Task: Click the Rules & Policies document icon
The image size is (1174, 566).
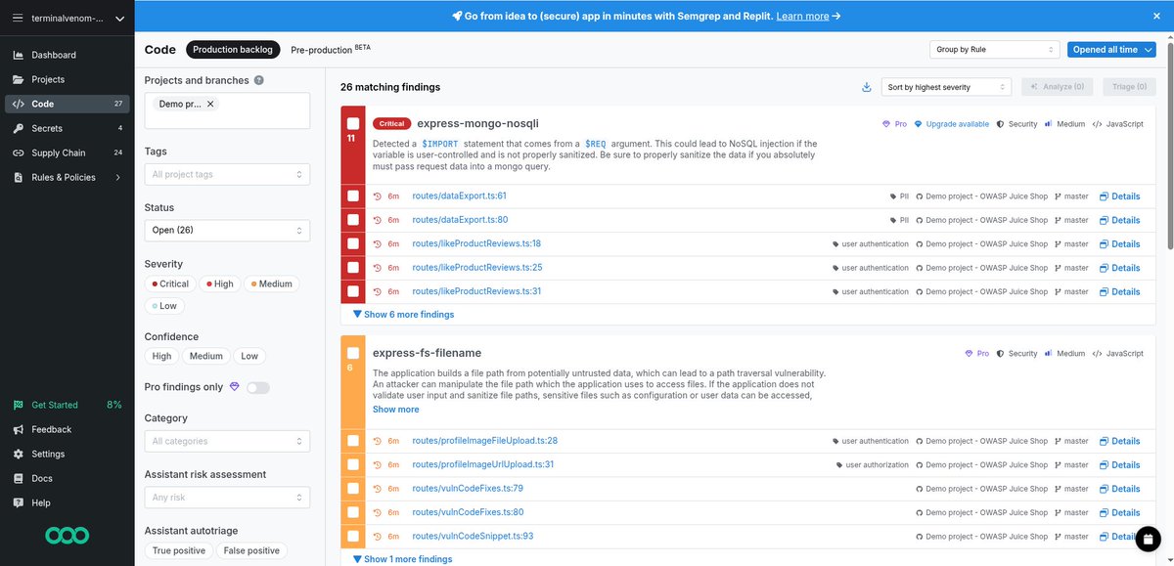Action: [x=19, y=177]
